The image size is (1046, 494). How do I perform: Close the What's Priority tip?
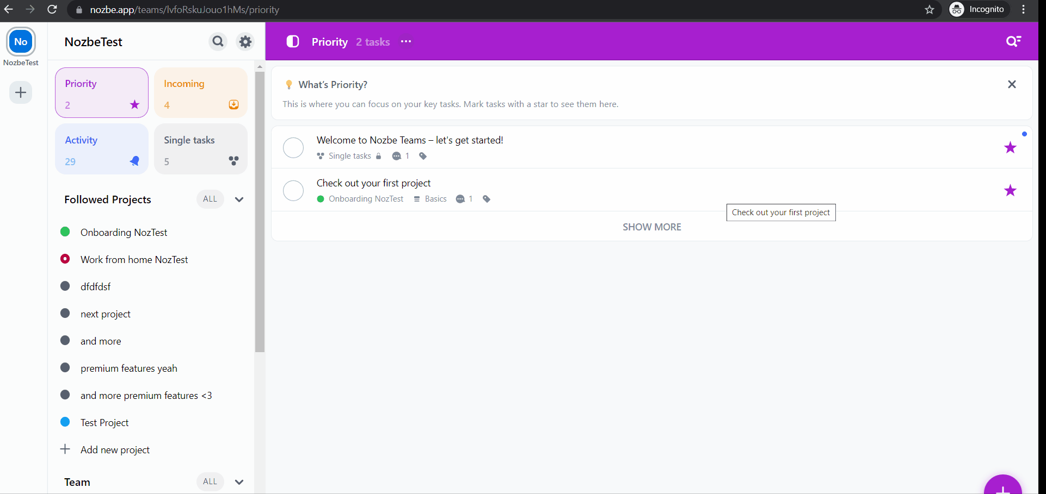[x=1012, y=84]
